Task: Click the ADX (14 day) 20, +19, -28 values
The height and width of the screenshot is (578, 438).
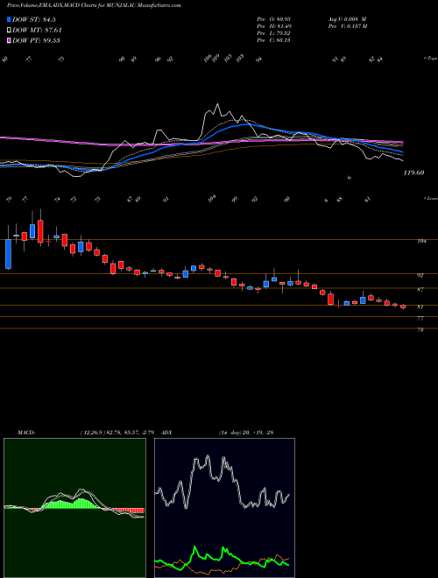Action: click(245, 433)
